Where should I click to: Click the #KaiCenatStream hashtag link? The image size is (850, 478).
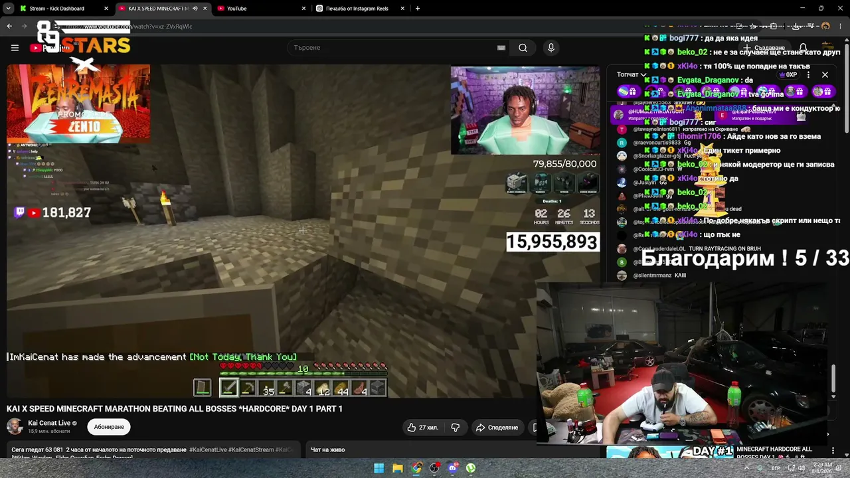252,449
